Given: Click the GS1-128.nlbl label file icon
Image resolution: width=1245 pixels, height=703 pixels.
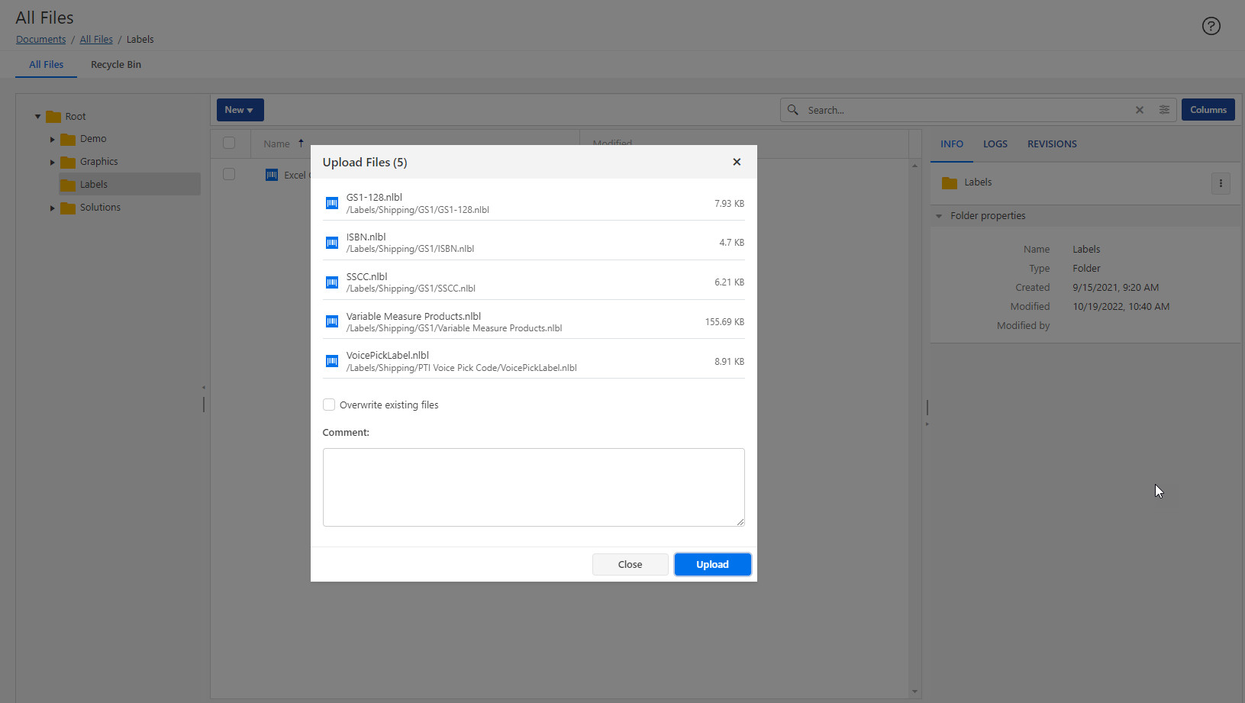Looking at the screenshot, I should 332,203.
